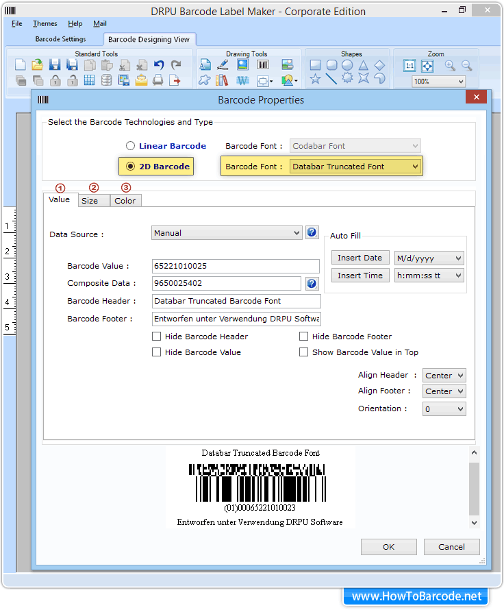Click the Barcode Value input field
Viewport: 504px width, 610px height.
pos(236,266)
